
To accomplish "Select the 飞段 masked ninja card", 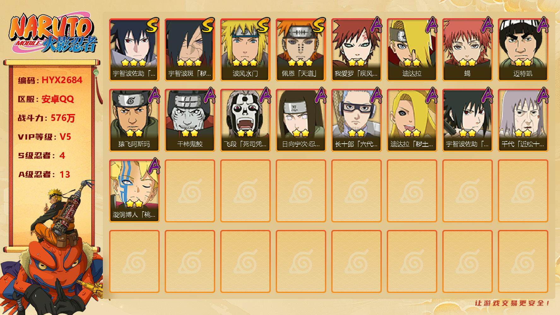I will [x=245, y=120].
